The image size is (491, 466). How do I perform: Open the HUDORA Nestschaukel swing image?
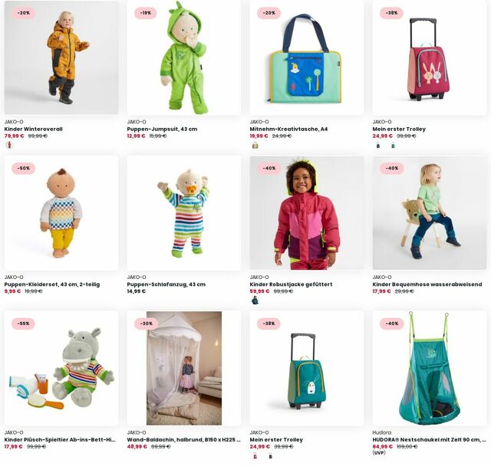tap(430, 368)
